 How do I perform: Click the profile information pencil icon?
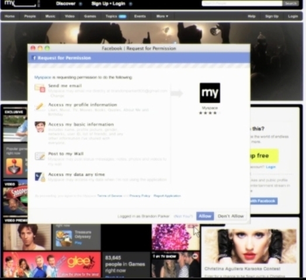(40, 107)
